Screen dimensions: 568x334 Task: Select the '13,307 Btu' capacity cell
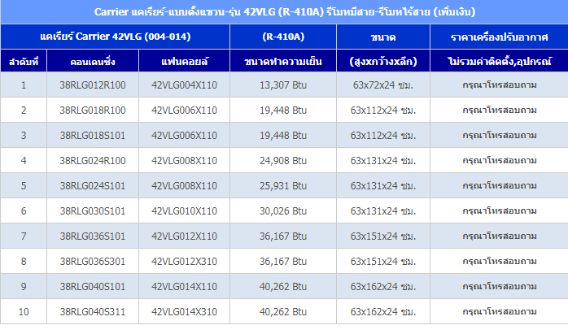coord(283,85)
